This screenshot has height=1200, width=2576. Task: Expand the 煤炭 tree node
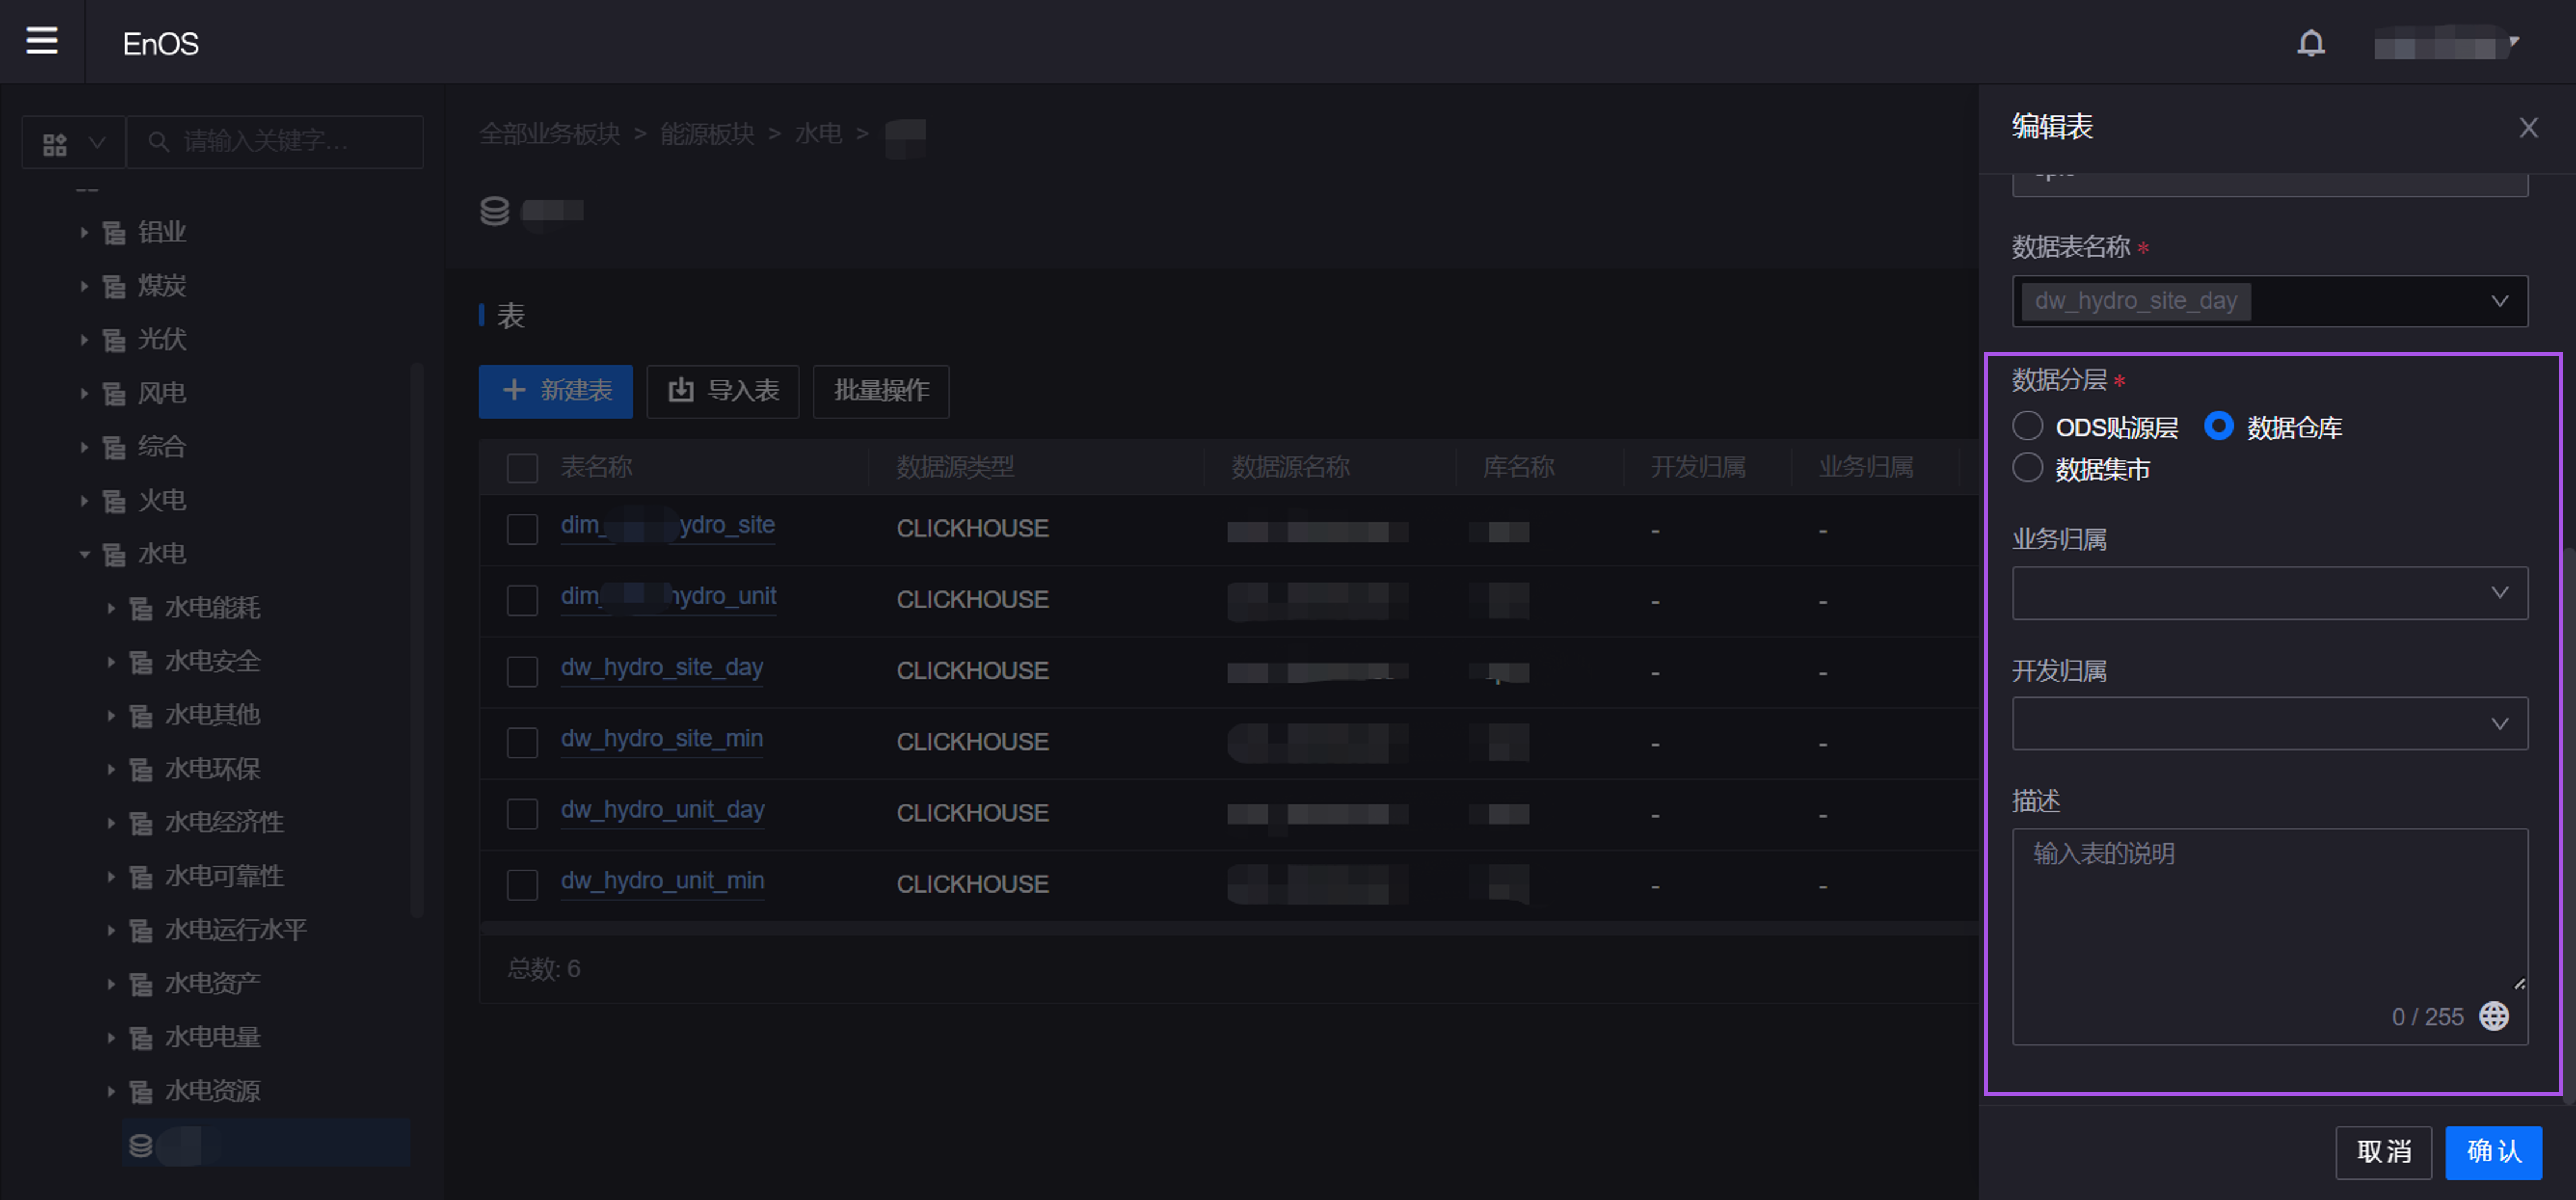(x=84, y=287)
